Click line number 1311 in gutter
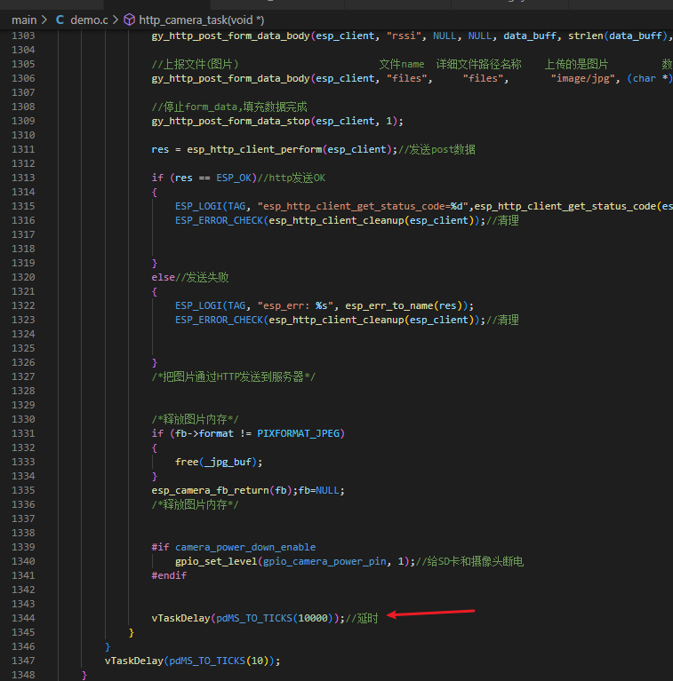673x681 pixels. [23, 149]
